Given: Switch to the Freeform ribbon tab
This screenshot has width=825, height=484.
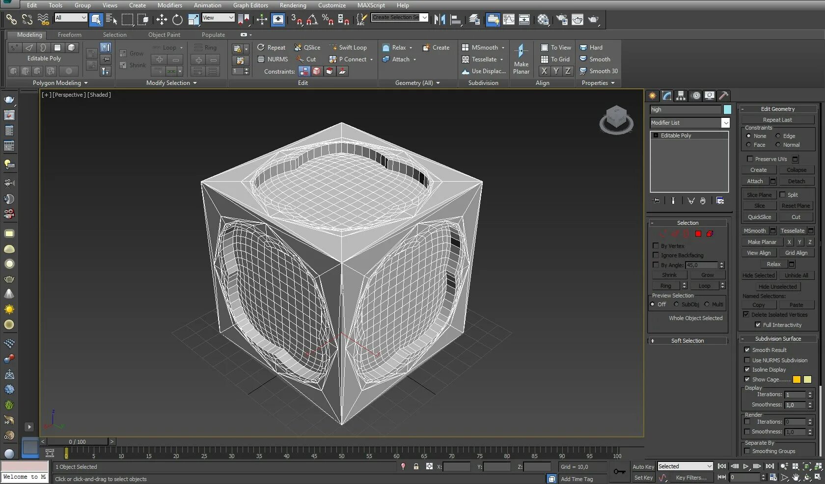Looking at the screenshot, I should point(69,35).
